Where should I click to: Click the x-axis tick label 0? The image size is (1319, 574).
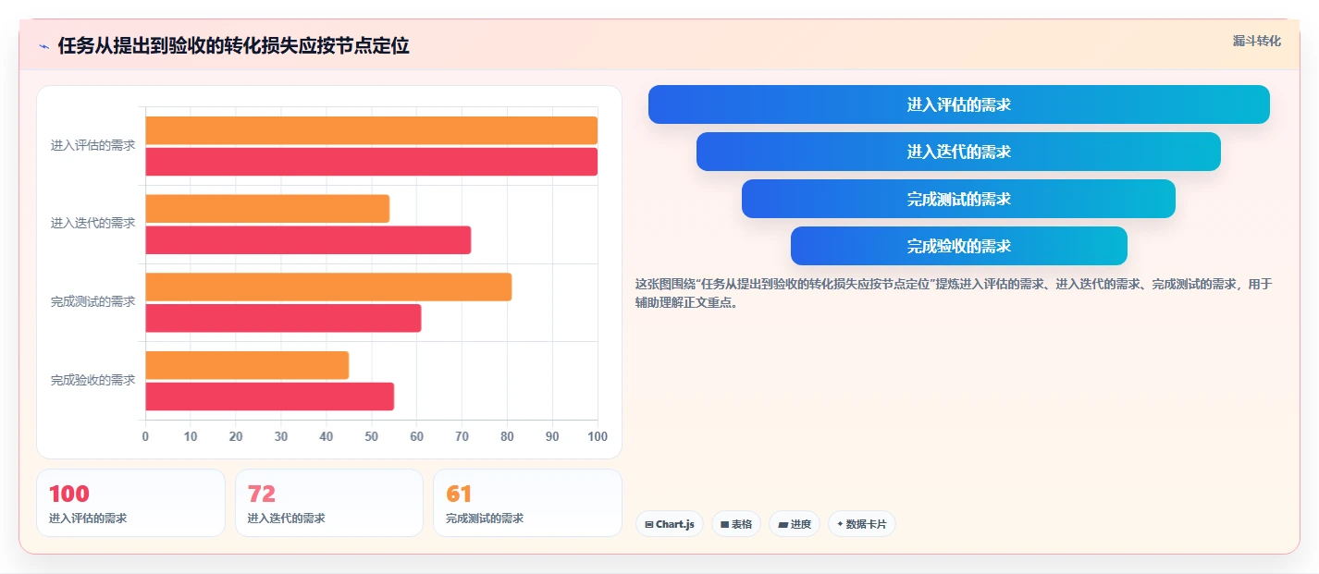pyautogui.click(x=145, y=436)
